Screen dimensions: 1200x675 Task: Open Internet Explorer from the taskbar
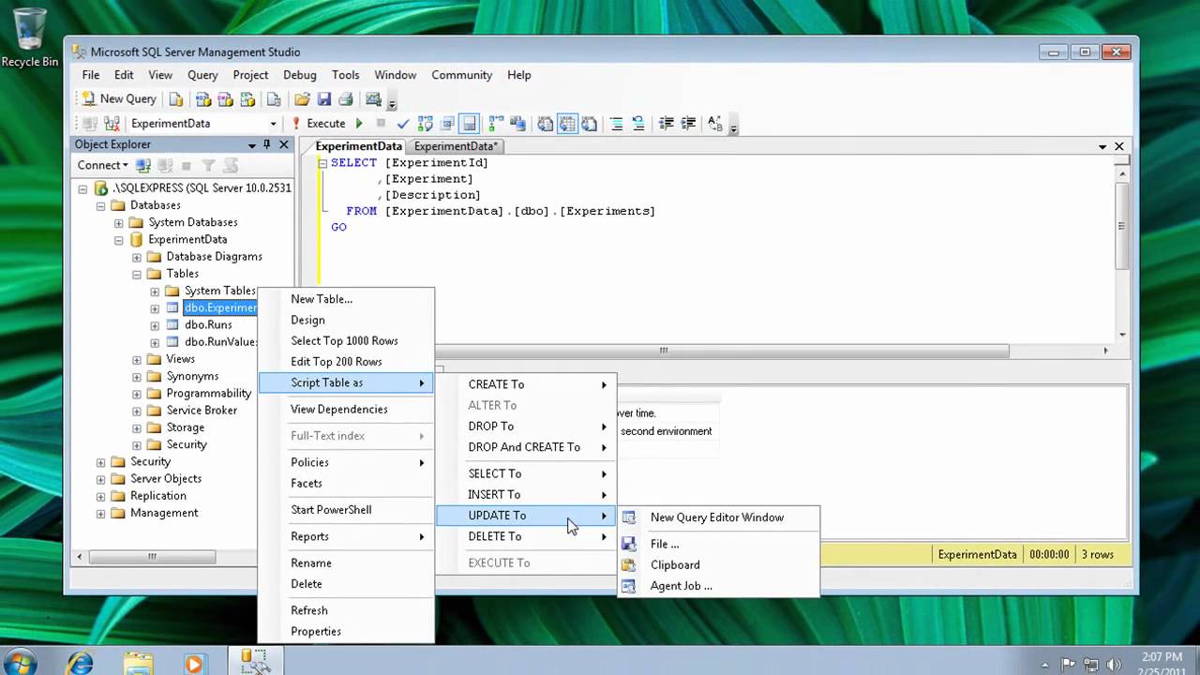tap(82, 662)
